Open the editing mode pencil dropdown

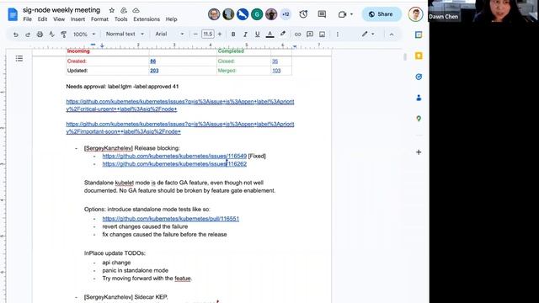(x=368, y=34)
